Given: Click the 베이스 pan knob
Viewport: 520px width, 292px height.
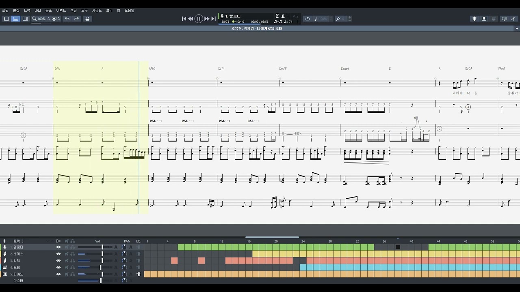Looking at the screenshot, I should [124, 254].
